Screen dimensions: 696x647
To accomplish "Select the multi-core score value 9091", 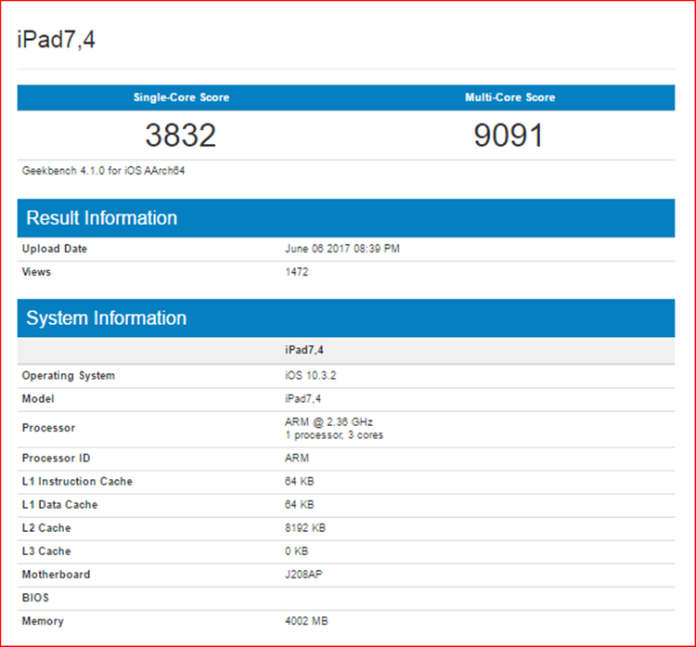I will pyautogui.click(x=509, y=135).
